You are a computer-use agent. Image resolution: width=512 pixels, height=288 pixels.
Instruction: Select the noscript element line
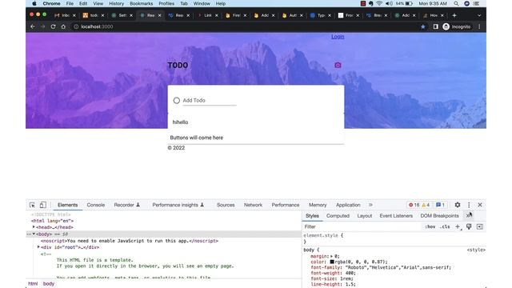tap(130, 241)
